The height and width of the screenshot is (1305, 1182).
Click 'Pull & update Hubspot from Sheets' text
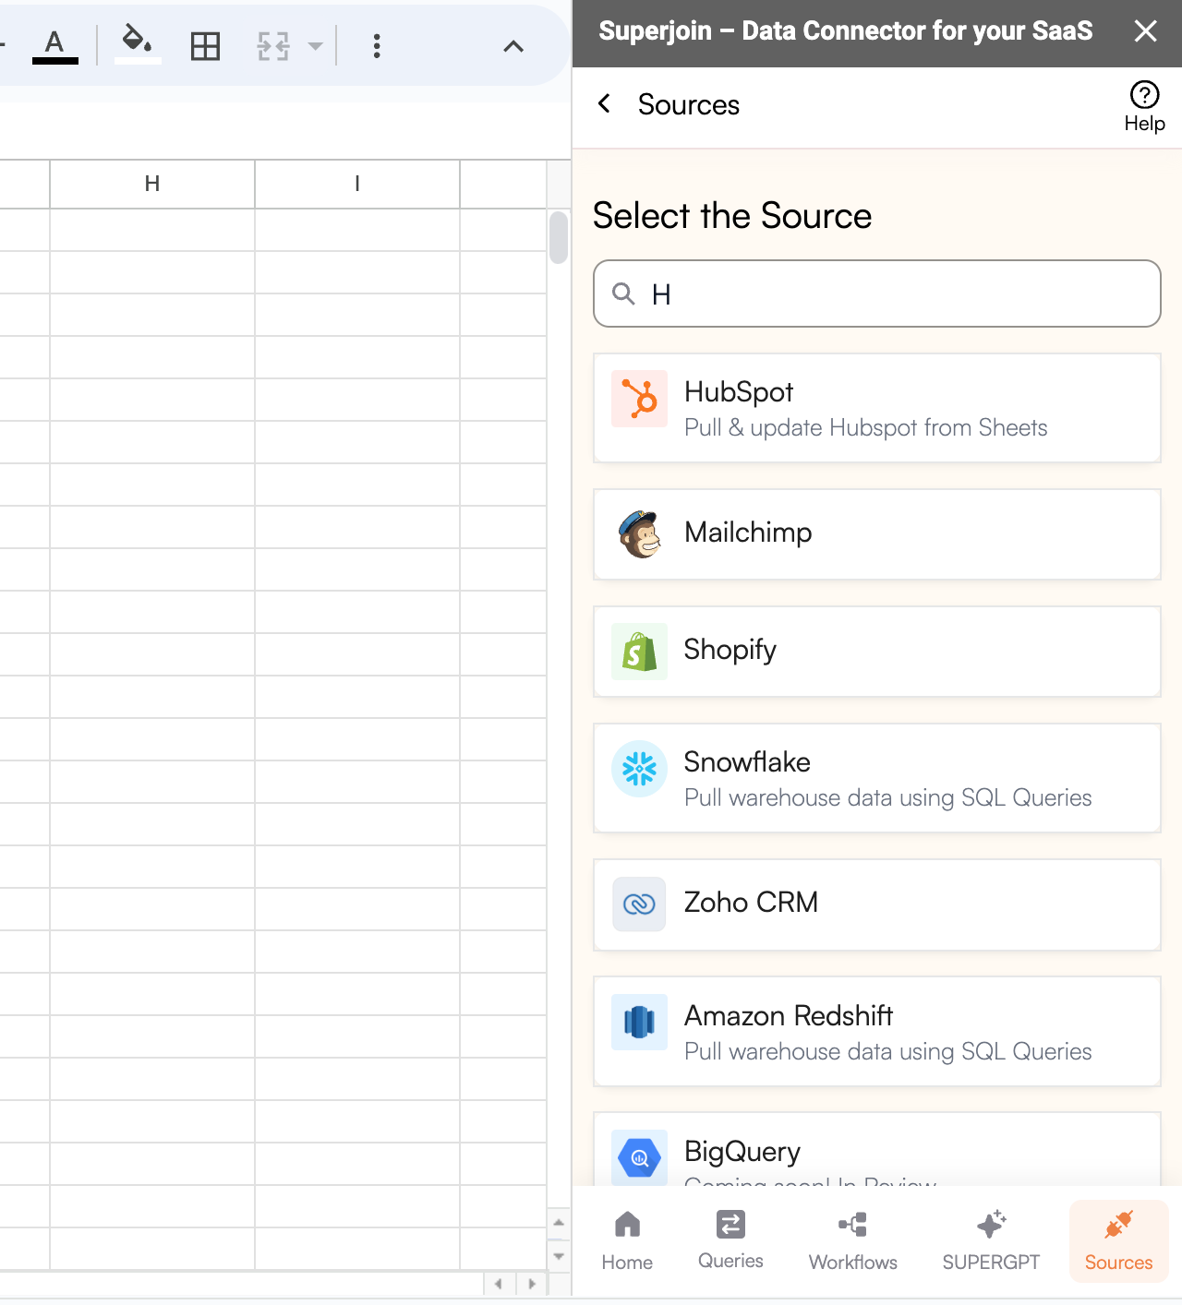(x=865, y=427)
